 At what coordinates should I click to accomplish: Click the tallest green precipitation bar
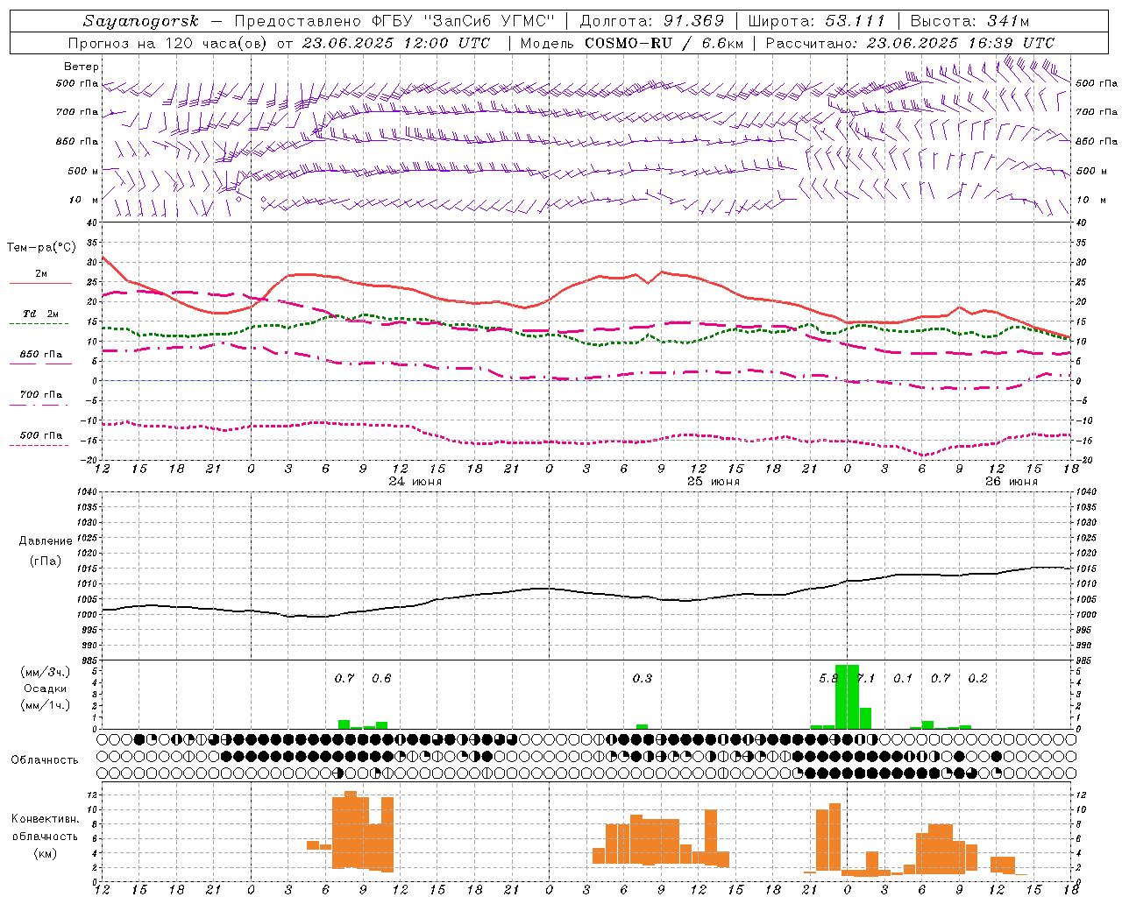coord(847,696)
